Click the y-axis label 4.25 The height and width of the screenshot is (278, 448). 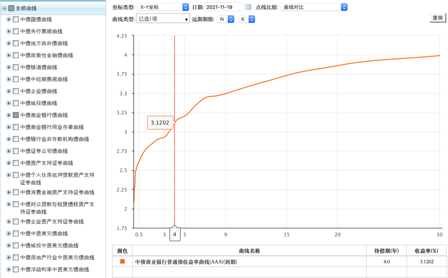click(122, 36)
